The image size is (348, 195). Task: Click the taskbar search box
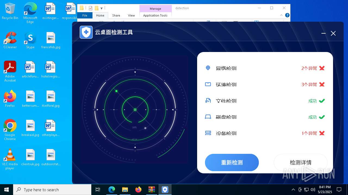tap(52, 190)
